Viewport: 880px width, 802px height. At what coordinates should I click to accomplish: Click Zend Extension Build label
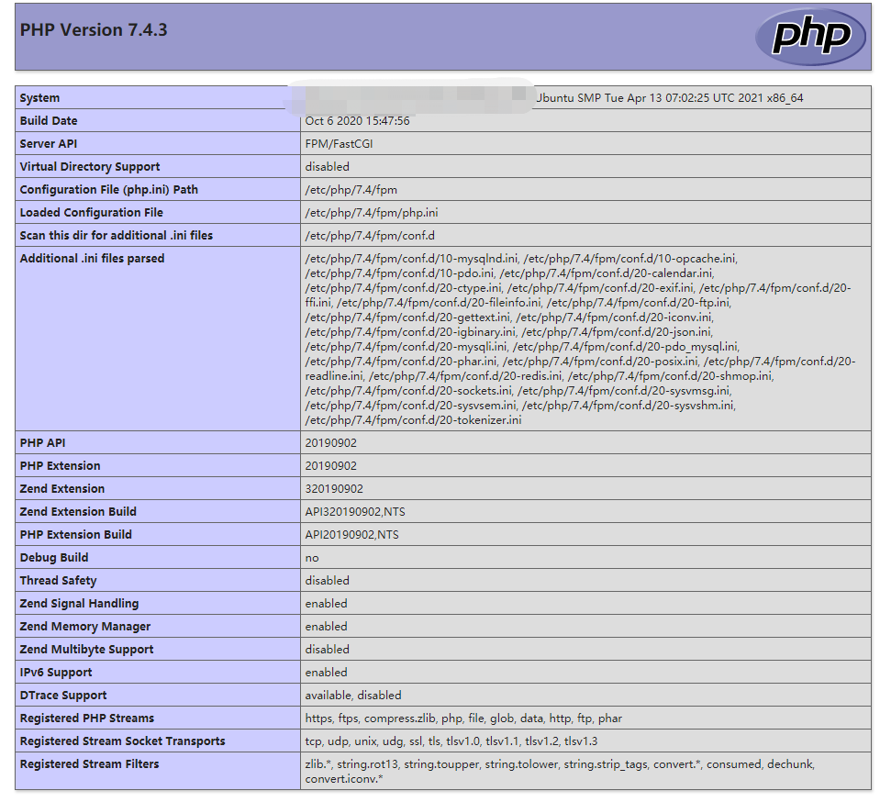click(78, 512)
